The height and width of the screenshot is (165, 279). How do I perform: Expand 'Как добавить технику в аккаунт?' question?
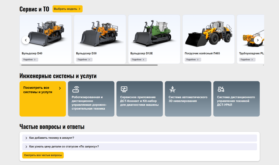[x=139, y=138]
